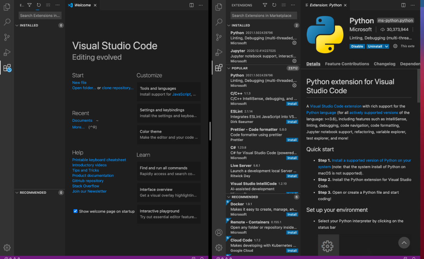Viewport: 424px width, 259px height.
Task: Open Run and Debug in left window
Action: 7,53
